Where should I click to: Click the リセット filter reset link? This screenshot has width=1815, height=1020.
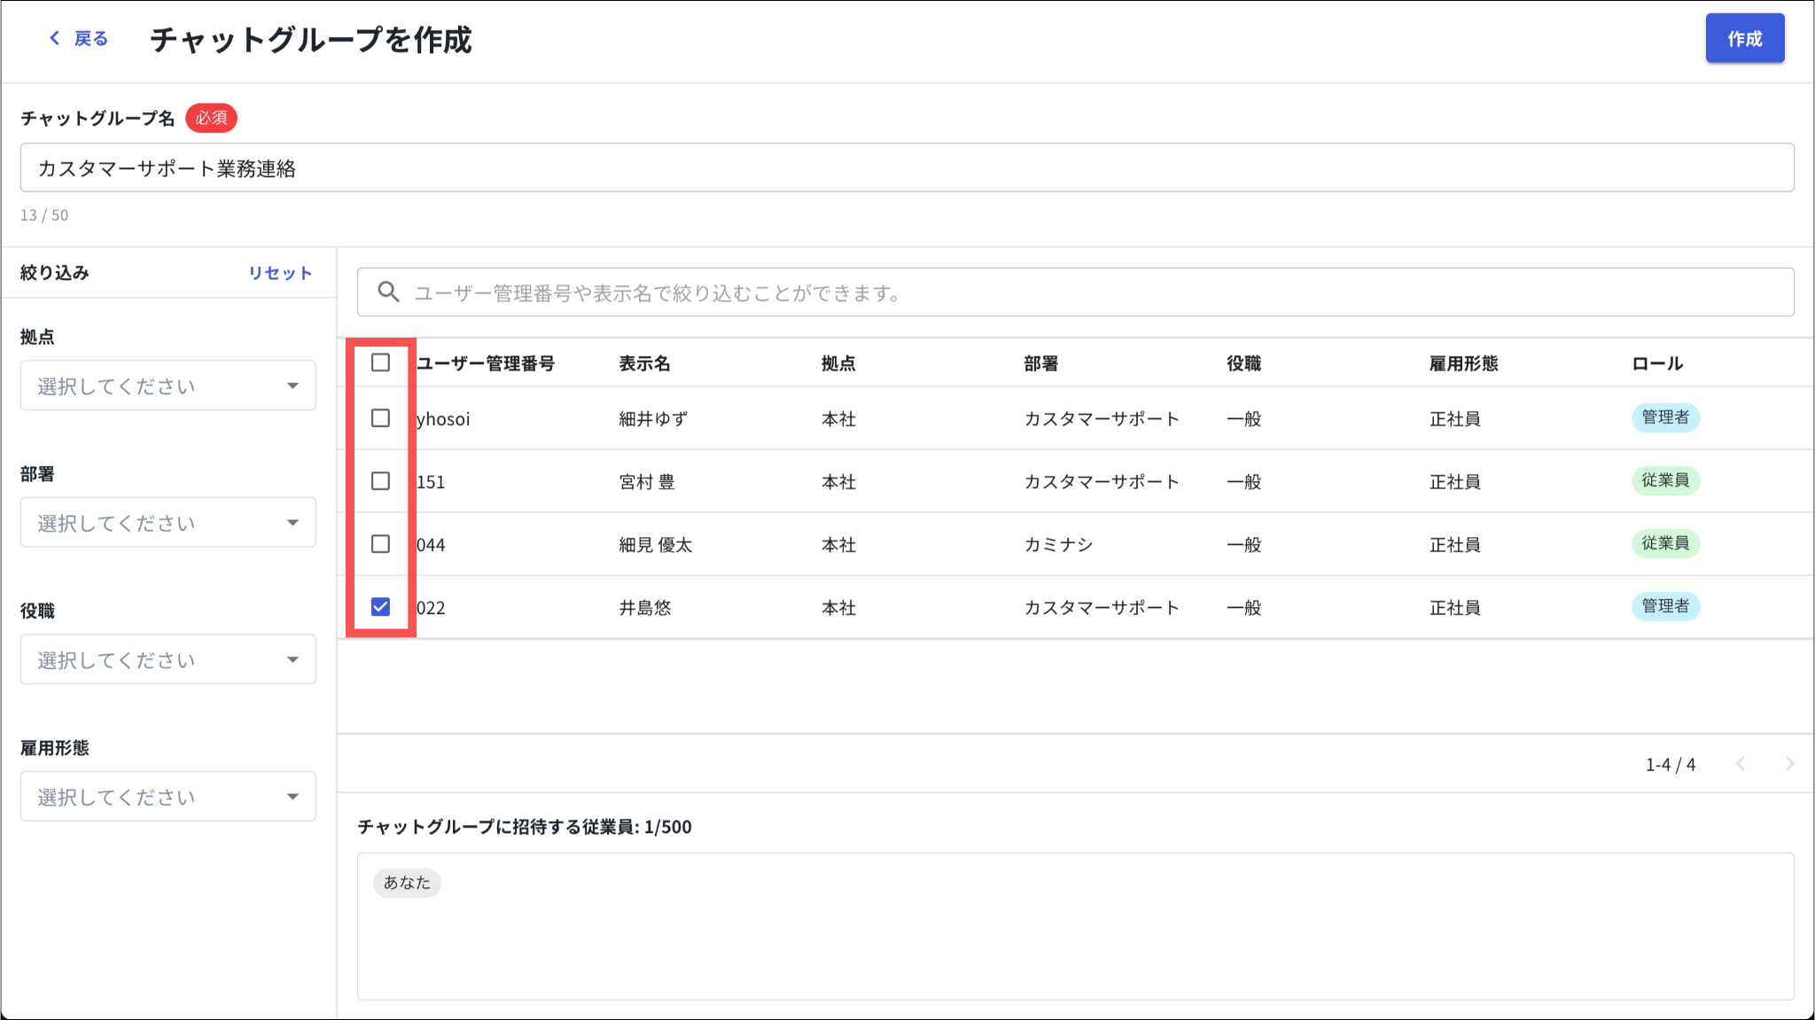coord(279,273)
